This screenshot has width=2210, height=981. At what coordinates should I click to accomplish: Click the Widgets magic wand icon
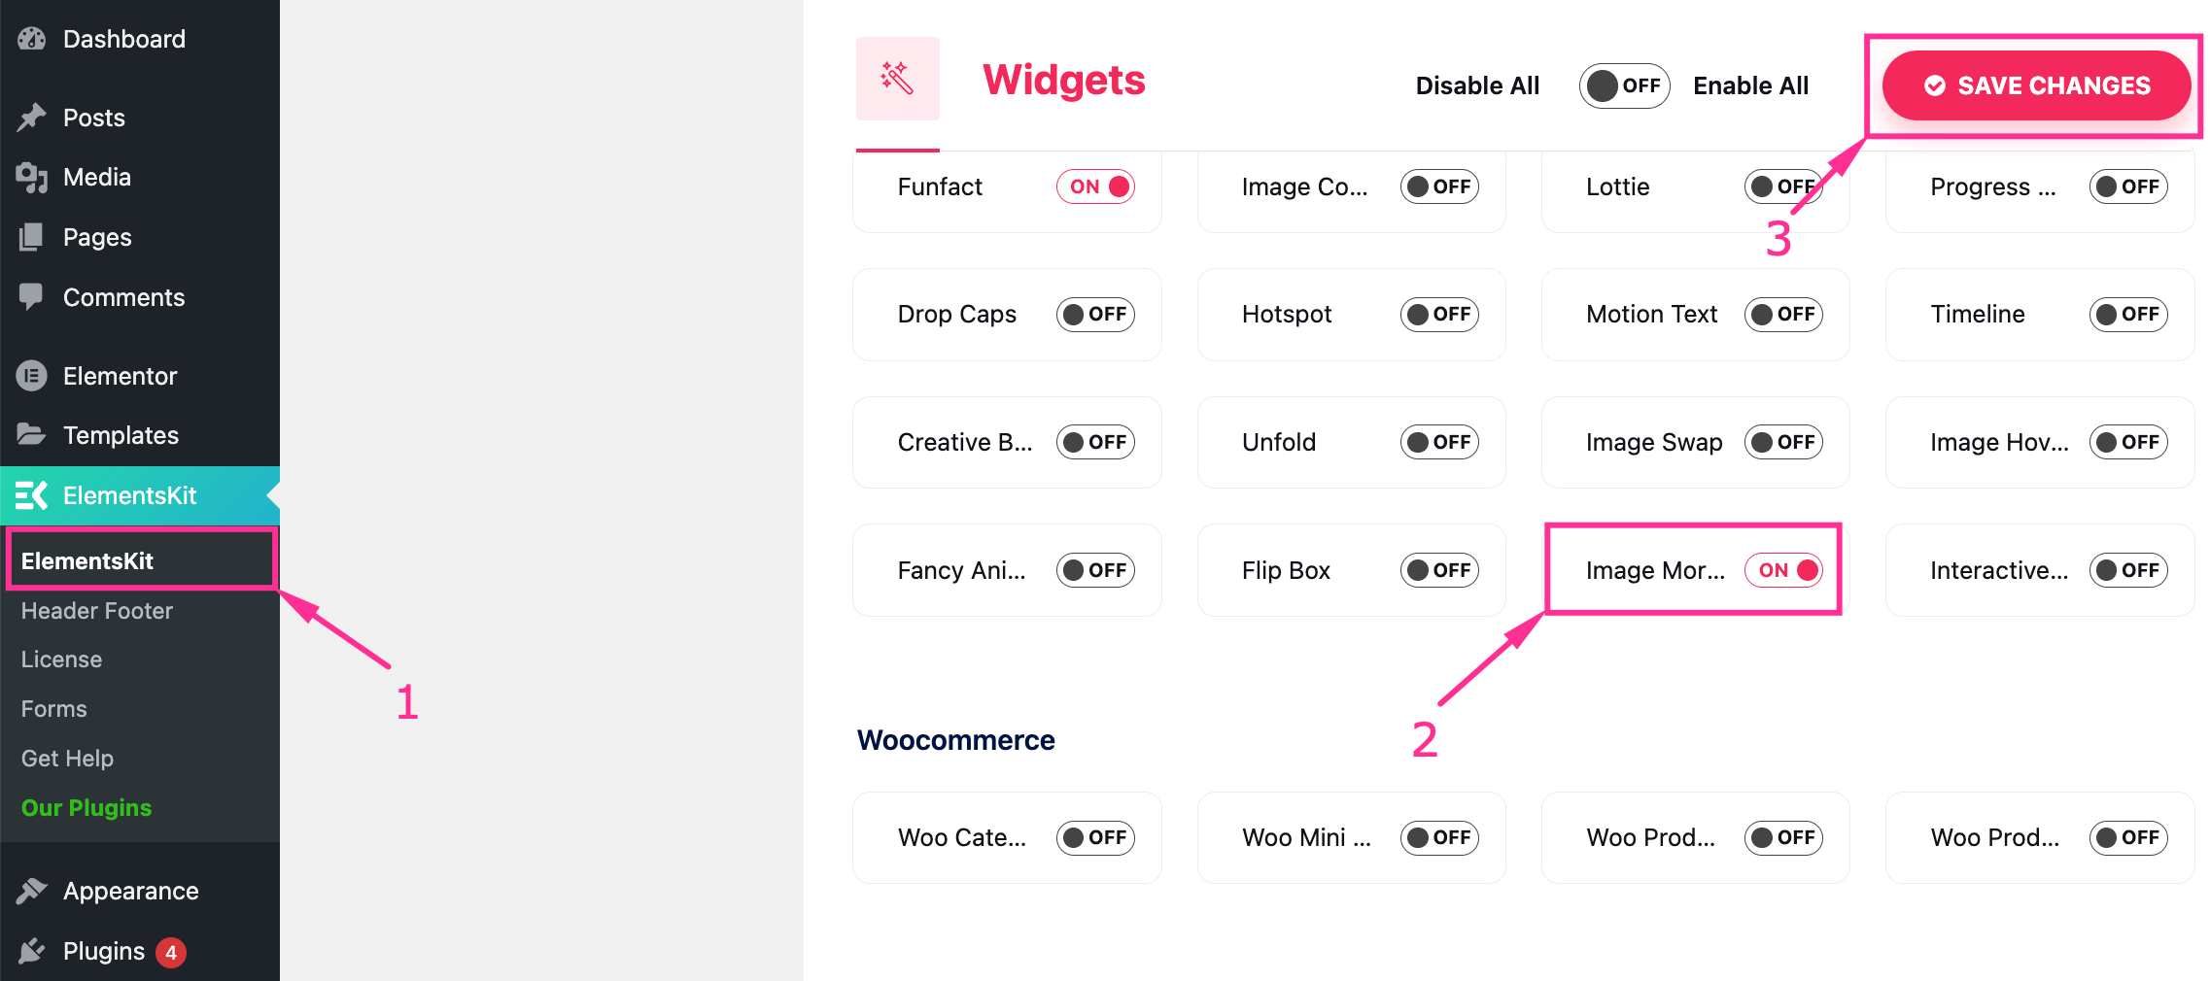897,79
